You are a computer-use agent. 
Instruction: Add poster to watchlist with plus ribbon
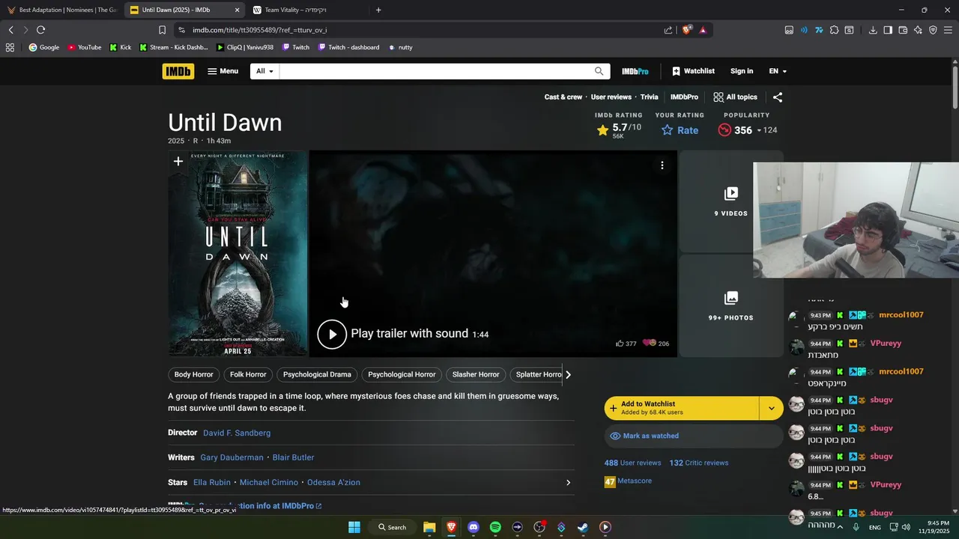[178, 162]
